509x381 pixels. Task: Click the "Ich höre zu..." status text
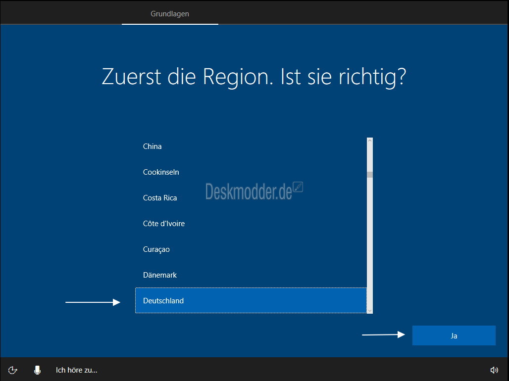(x=77, y=370)
